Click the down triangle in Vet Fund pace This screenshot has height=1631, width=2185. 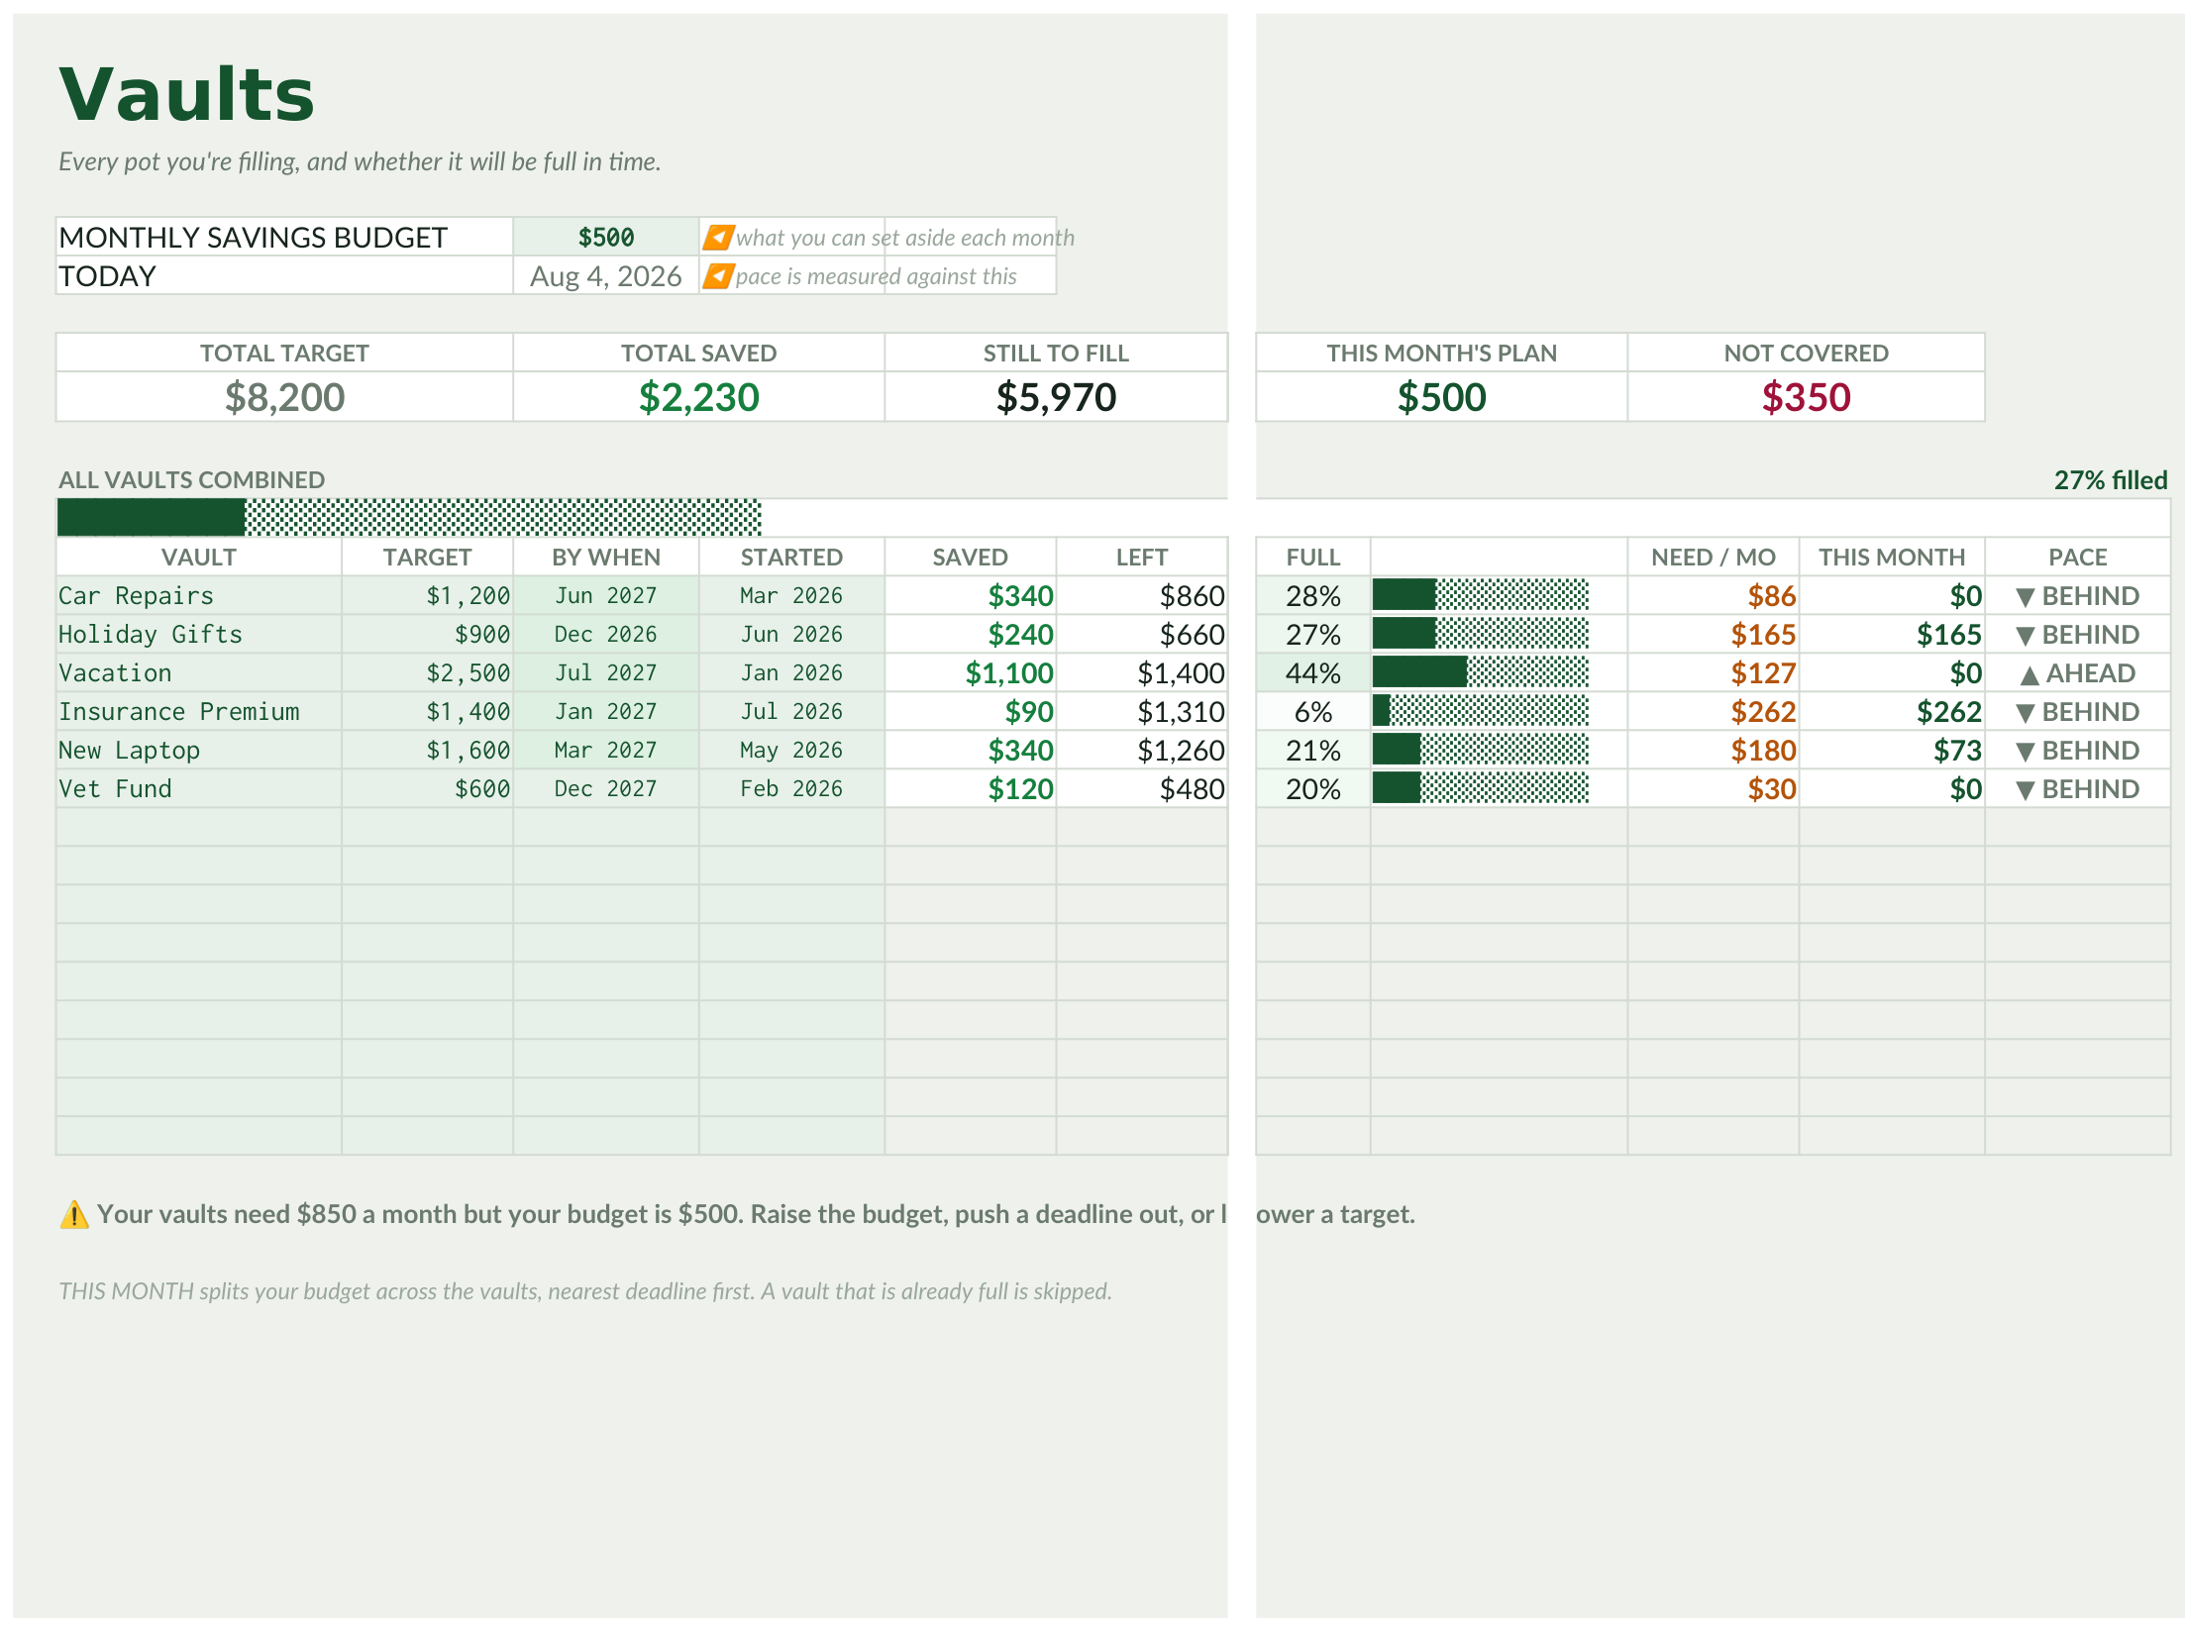click(x=2026, y=790)
